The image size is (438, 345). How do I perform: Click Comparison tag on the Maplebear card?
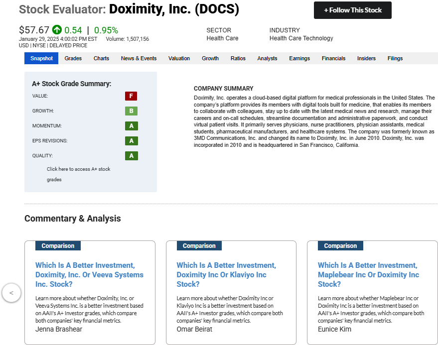340,245
